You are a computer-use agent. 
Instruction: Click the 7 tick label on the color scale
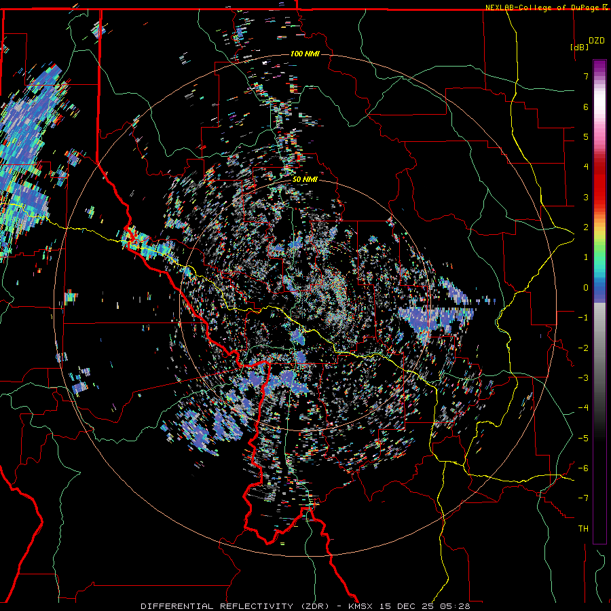coord(586,76)
